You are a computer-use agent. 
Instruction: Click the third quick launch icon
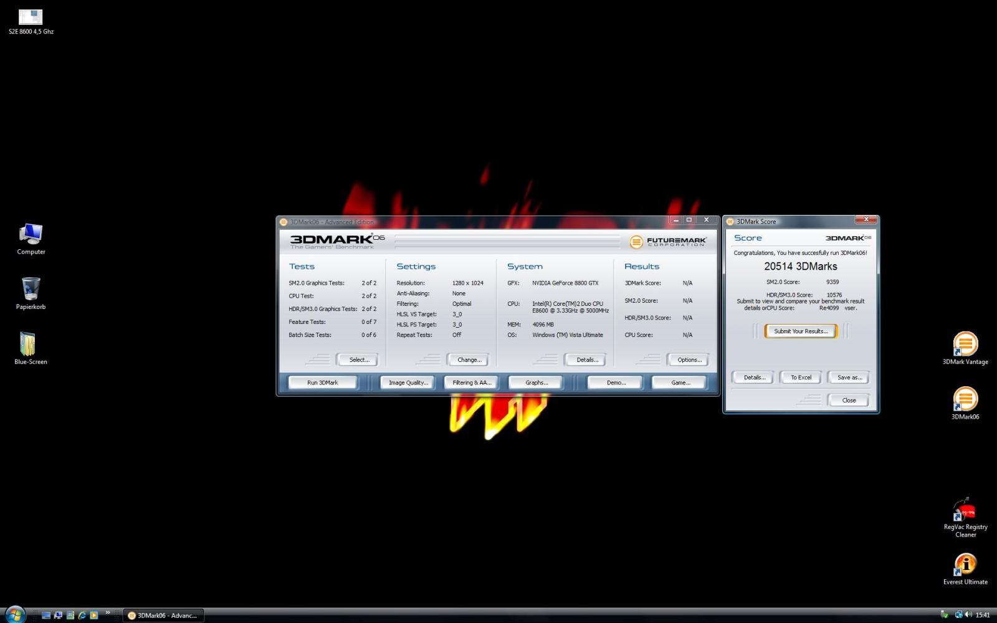[x=70, y=615]
